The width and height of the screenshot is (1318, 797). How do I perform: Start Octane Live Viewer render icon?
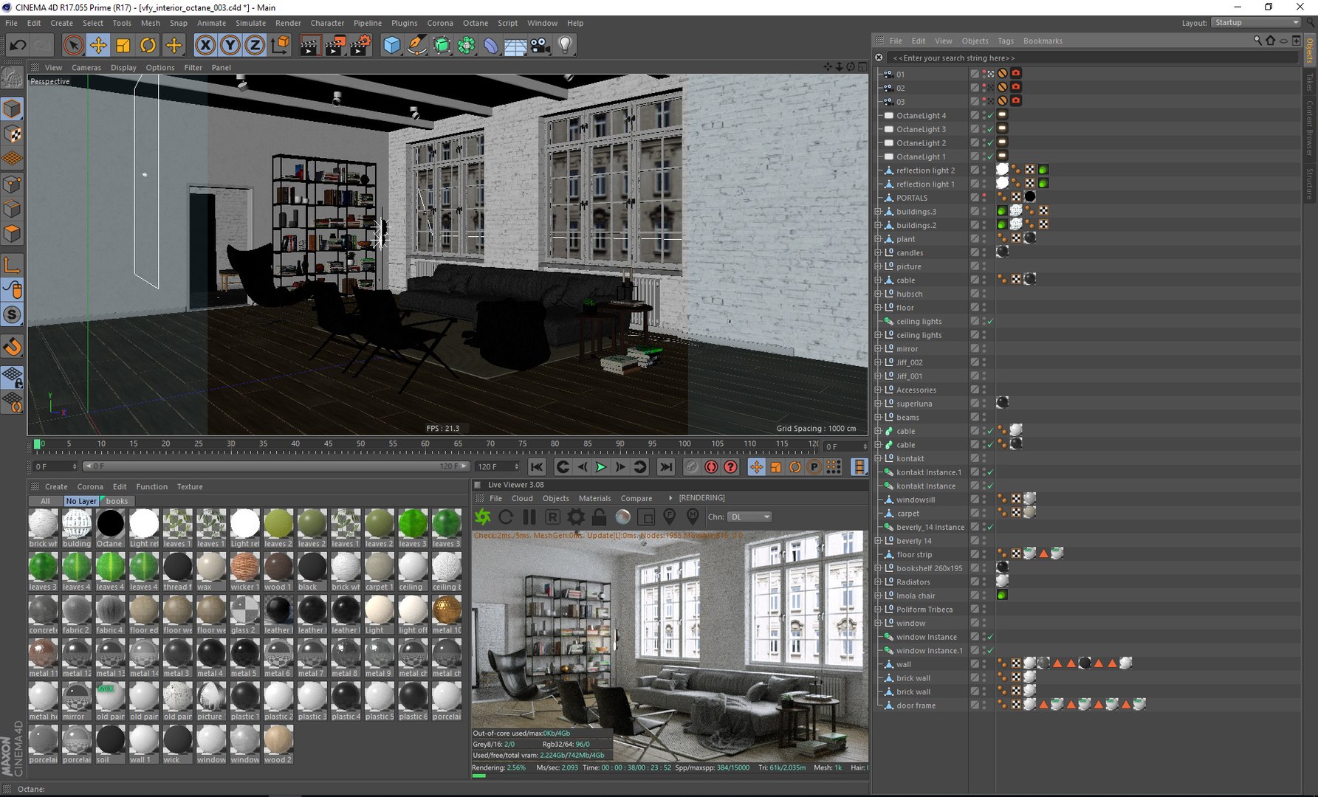coord(483,517)
